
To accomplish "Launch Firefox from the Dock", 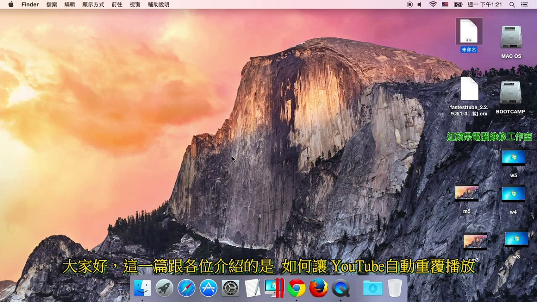I will tap(319, 288).
